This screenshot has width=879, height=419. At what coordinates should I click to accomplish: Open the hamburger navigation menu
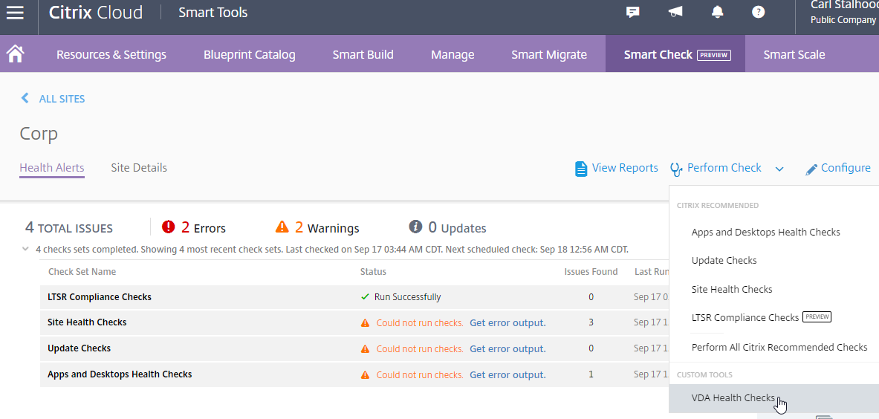tap(15, 13)
